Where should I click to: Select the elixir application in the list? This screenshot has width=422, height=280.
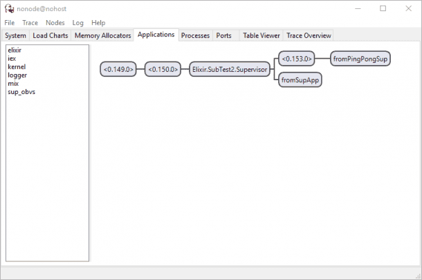coord(15,50)
